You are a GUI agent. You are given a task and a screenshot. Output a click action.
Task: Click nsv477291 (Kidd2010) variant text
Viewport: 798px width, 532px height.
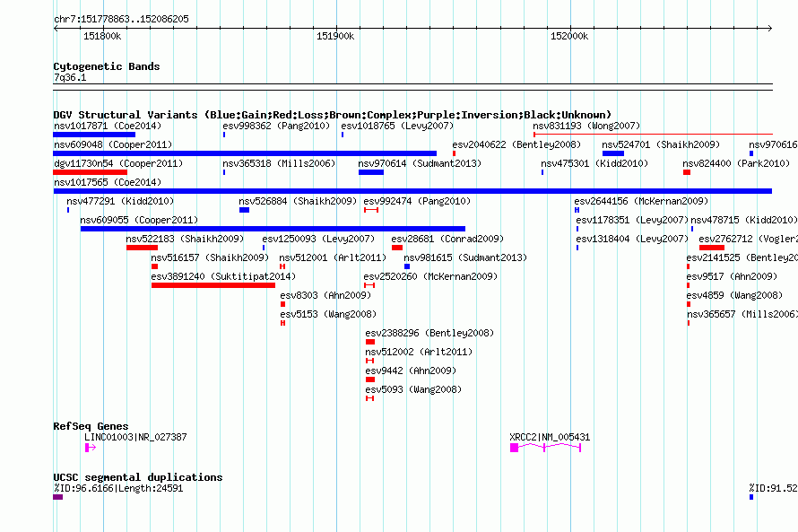coord(120,201)
